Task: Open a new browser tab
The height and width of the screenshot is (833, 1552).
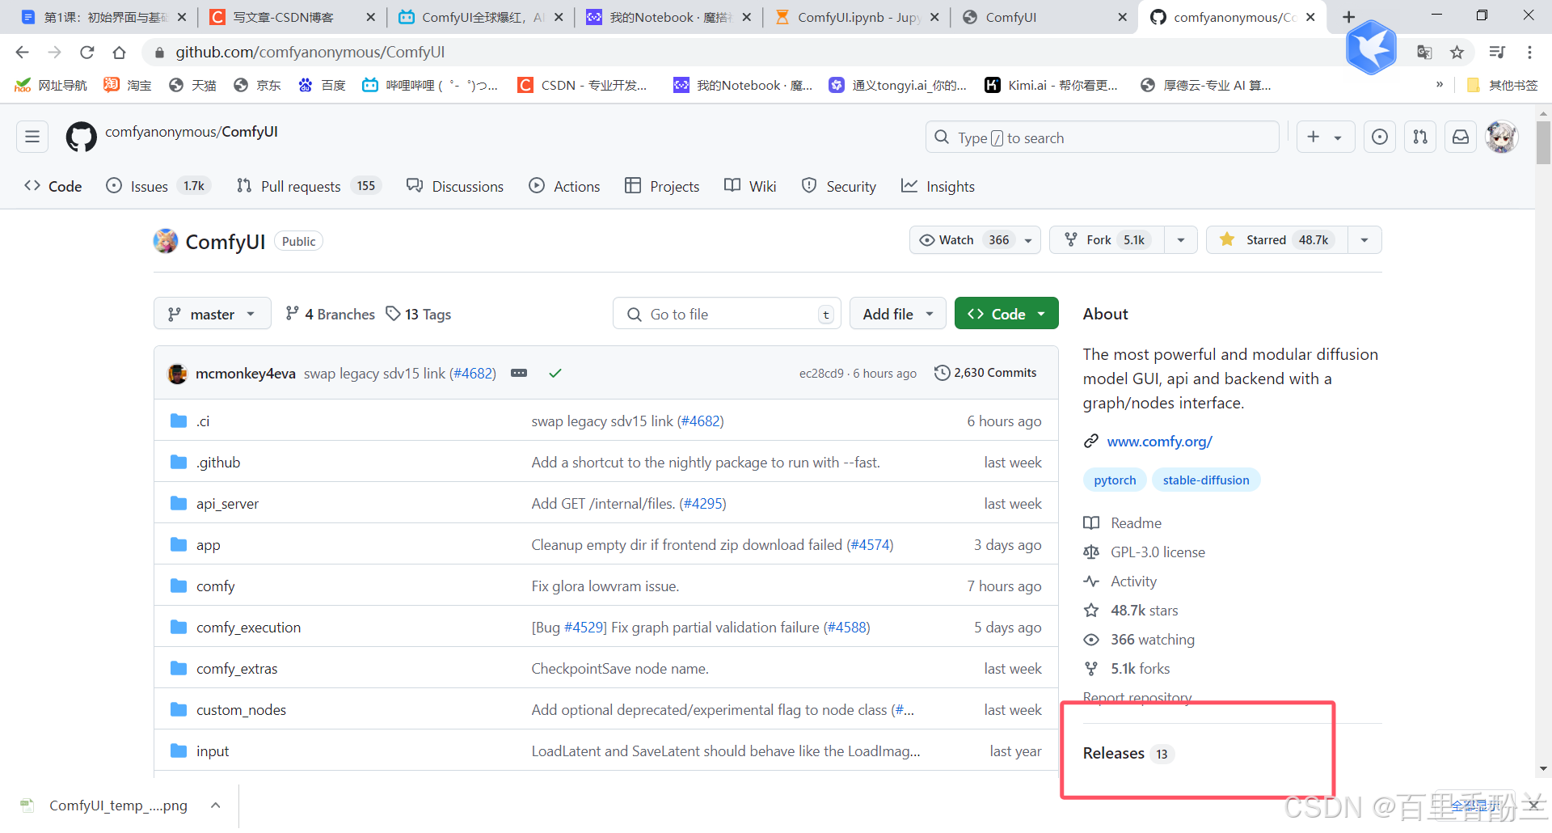Action: (x=1348, y=17)
